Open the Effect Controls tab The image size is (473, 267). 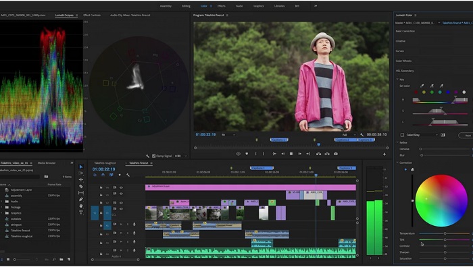click(x=92, y=15)
